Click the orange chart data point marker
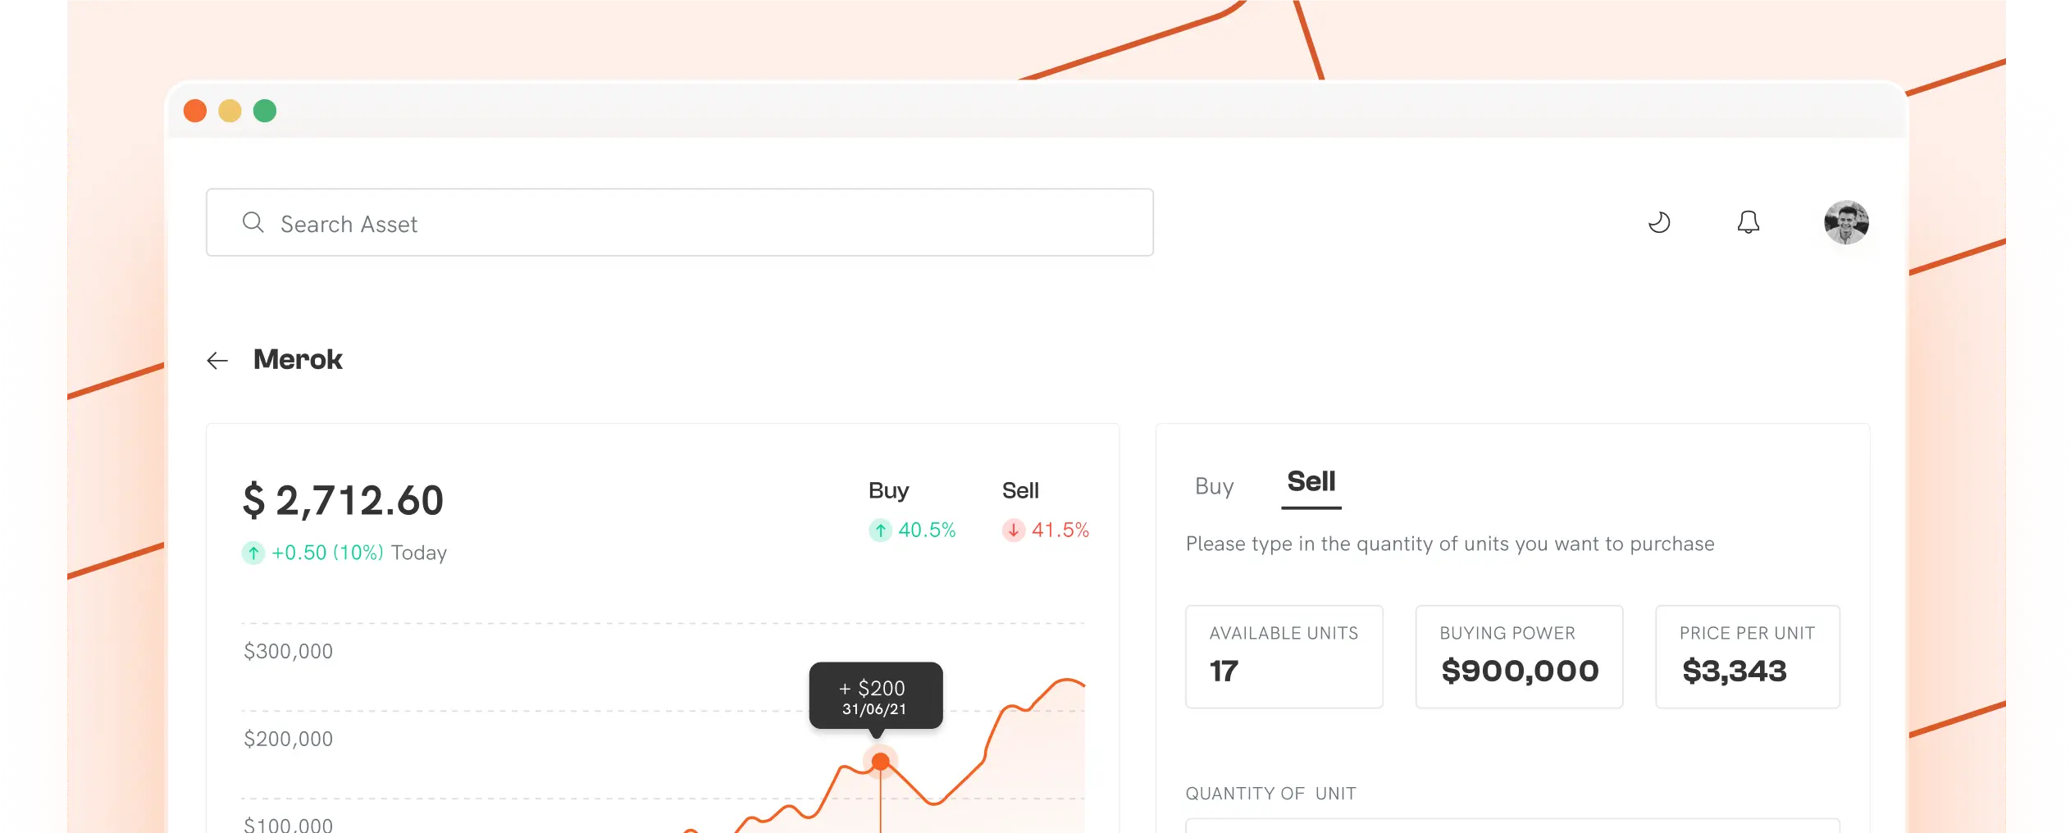Viewport: 2070px width, 833px height. 880,762
